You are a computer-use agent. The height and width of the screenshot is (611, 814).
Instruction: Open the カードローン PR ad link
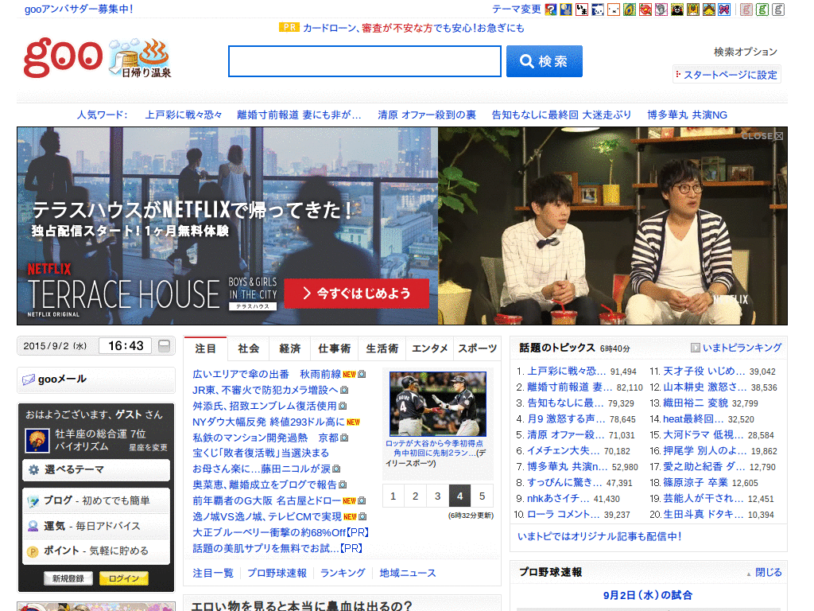413,28
